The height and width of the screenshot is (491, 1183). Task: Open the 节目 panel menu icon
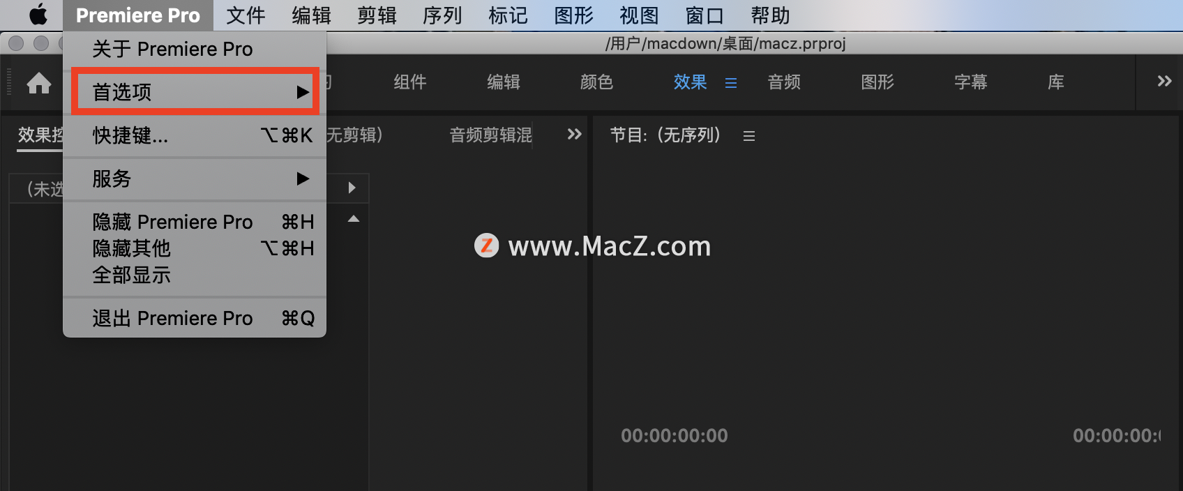[749, 136]
